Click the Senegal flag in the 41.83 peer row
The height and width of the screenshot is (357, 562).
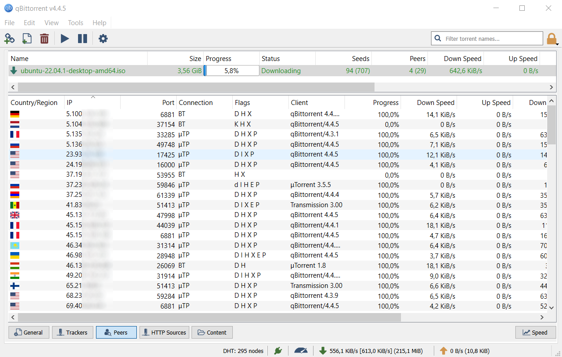click(15, 205)
